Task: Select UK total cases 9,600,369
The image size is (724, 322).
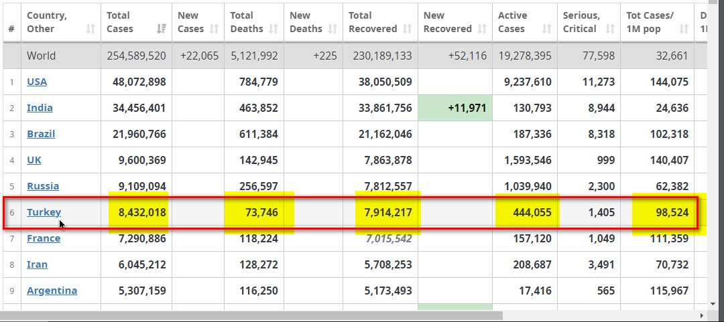Action: click(141, 160)
